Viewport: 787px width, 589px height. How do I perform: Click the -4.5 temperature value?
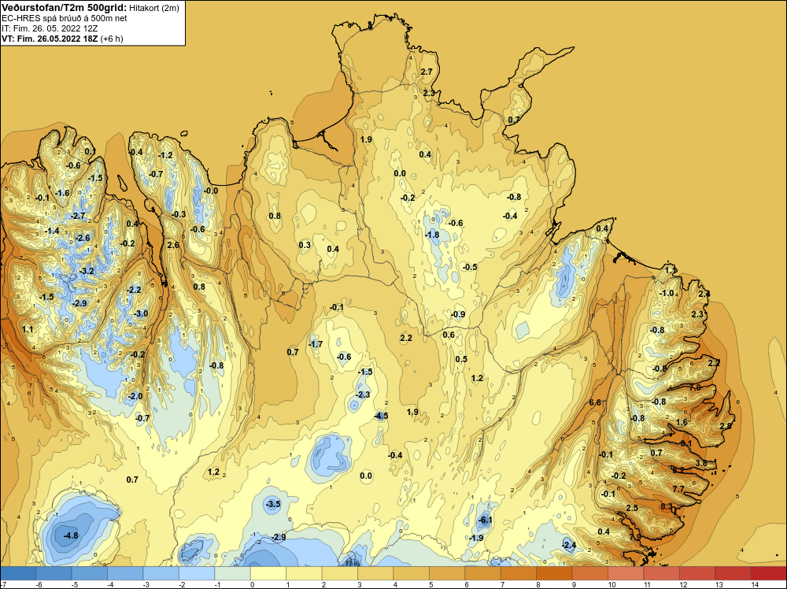click(x=381, y=416)
